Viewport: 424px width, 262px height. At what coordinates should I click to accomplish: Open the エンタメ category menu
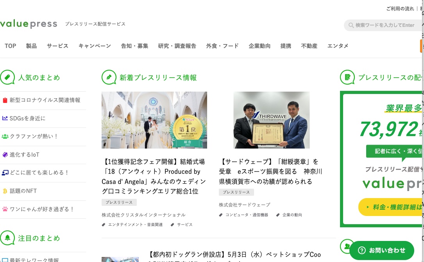pos(338,46)
